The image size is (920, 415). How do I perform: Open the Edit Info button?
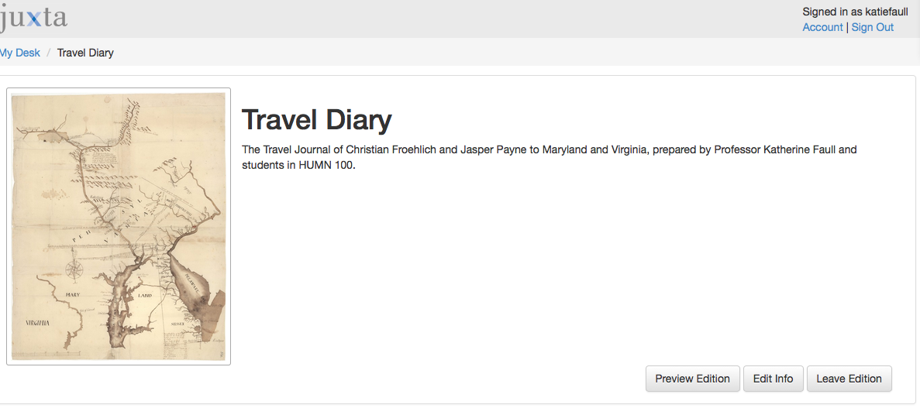point(773,379)
